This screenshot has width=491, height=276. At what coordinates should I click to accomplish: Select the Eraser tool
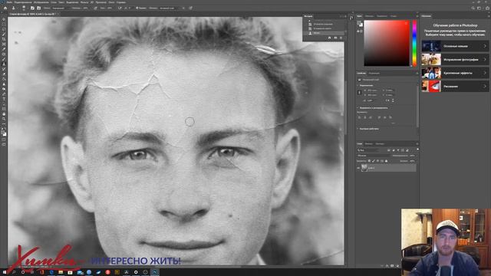tap(4, 74)
